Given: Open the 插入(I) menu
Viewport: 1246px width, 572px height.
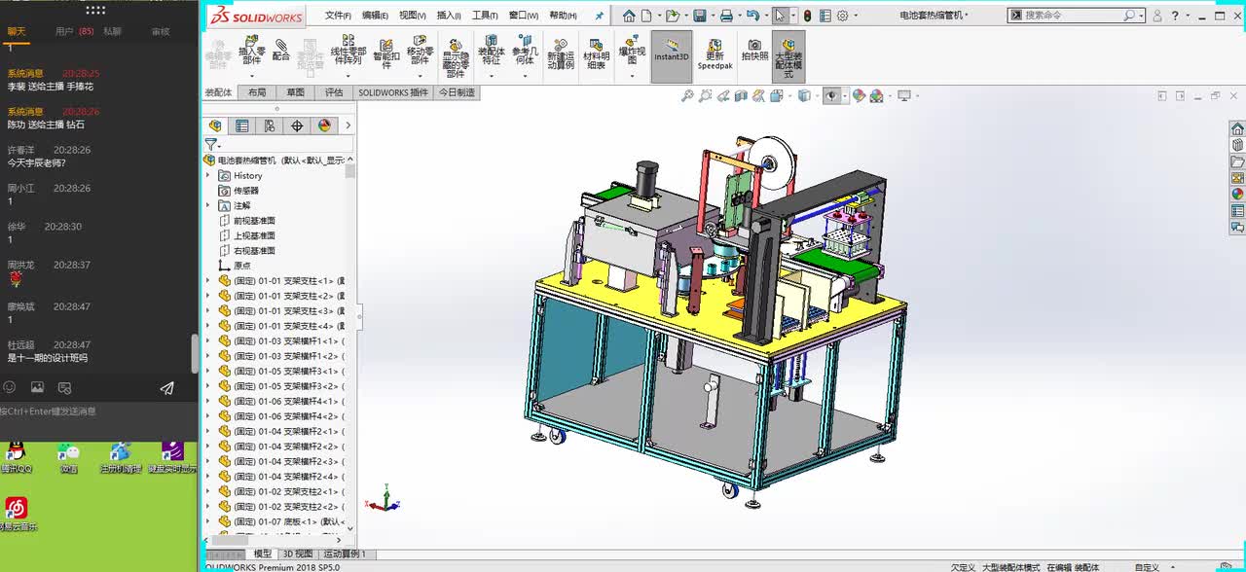Looking at the screenshot, I should tap(449, 16).
